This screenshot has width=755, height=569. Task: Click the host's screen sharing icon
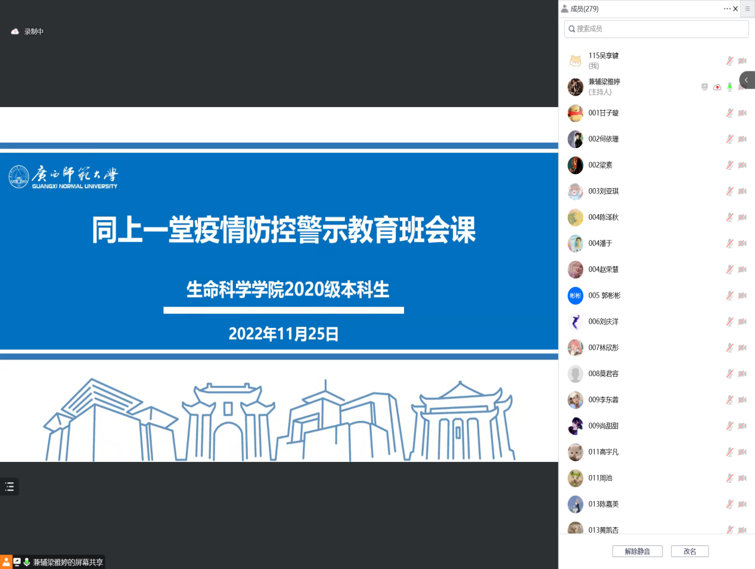[x=704, y=87]
